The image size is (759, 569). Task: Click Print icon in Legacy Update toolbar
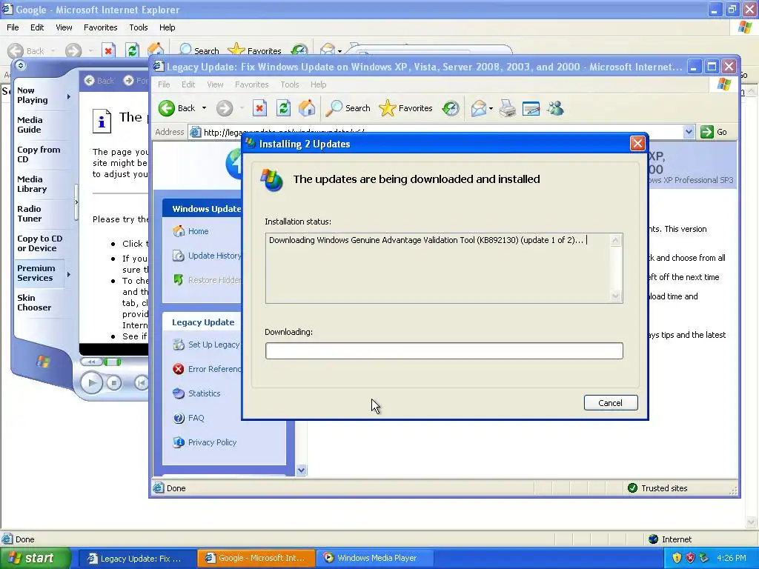(x=507, y=108)
